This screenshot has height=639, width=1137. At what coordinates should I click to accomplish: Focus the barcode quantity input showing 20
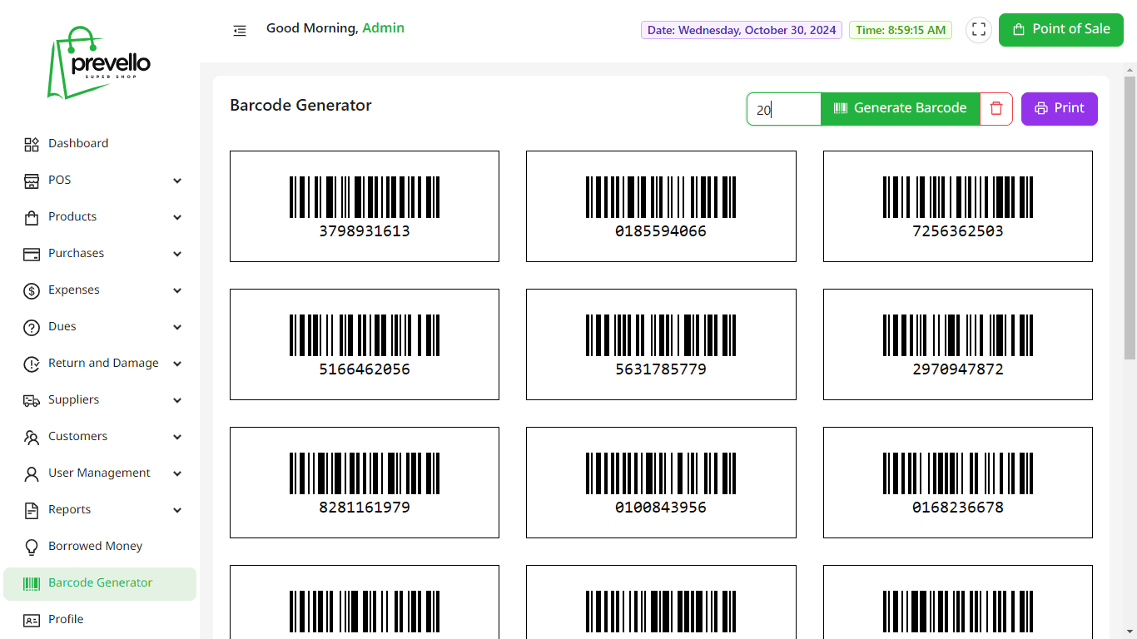(784, 109)
